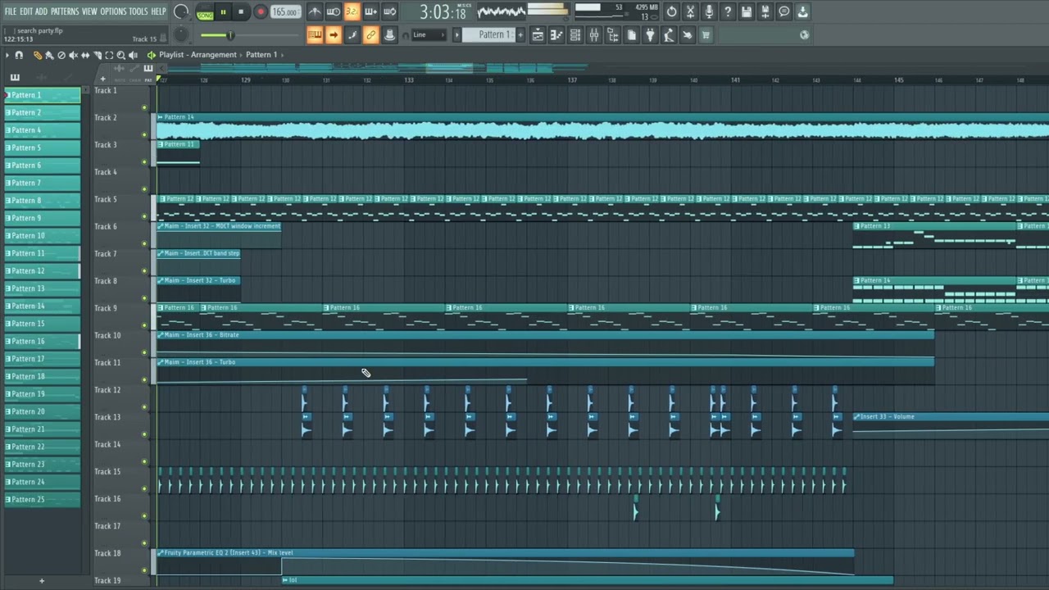The height and width of the screenshot is (590, 1049).
Task: Open undo history icon
Action: 672,11
